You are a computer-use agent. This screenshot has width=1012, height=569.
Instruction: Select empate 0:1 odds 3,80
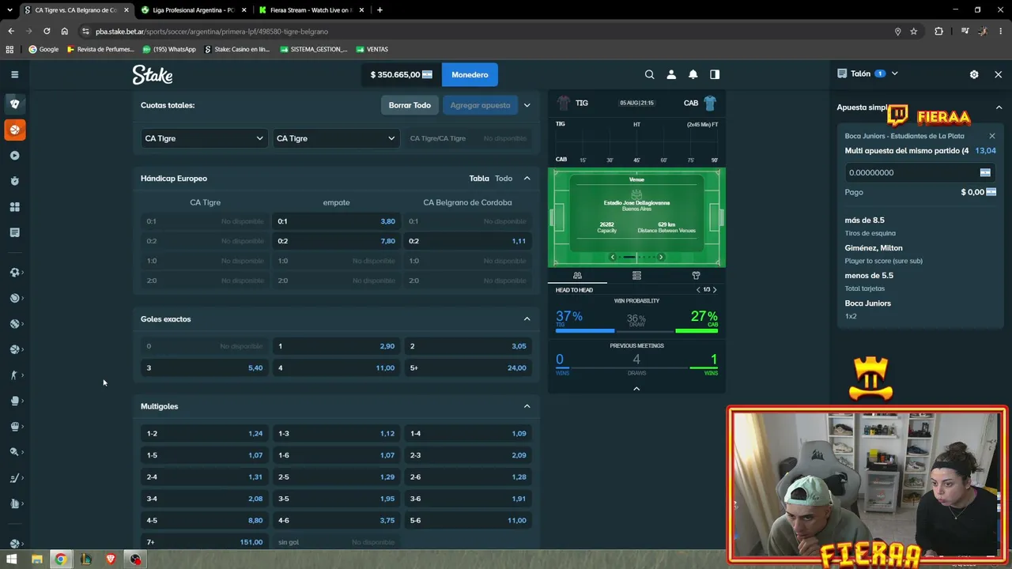pos(336,221)
